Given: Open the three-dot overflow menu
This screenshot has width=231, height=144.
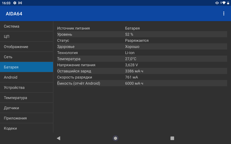Looking at the screenshot, I should (224, 13).
